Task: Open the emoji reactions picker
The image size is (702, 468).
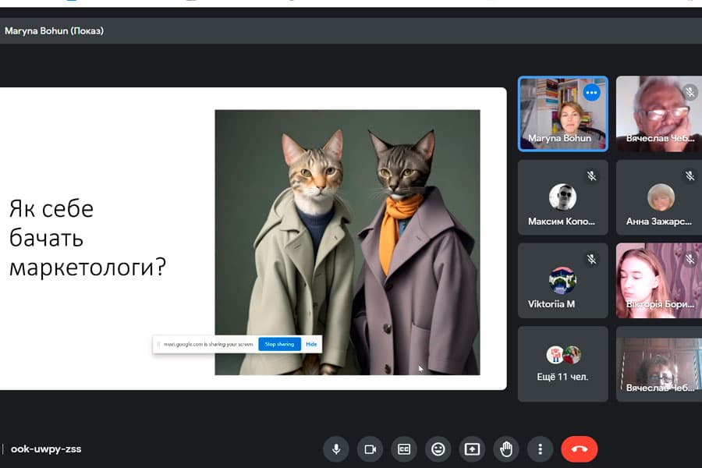Action: [x=438, y=448]
